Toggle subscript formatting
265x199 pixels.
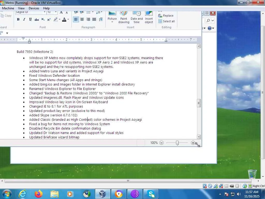pyautogui.click(x=43, y=19)
